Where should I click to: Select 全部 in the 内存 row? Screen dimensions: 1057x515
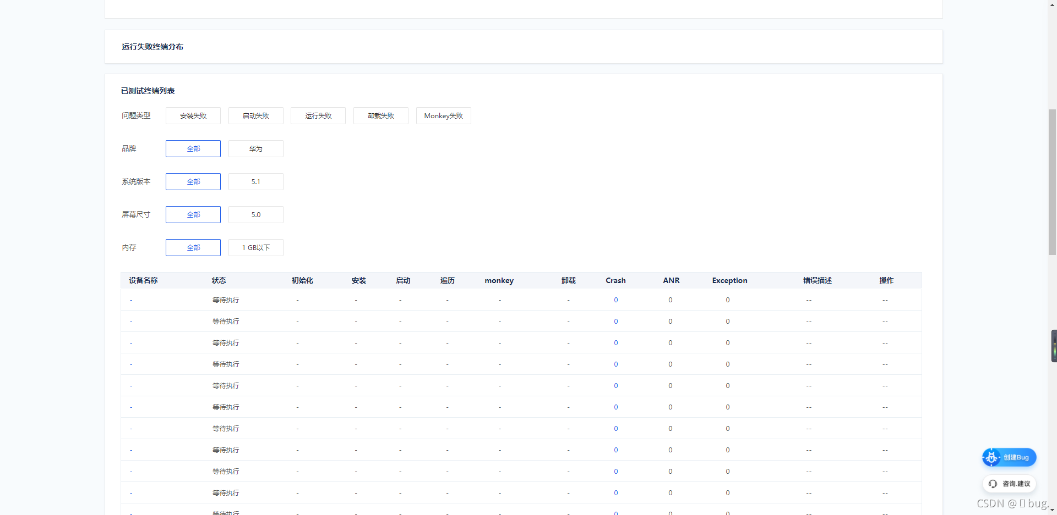coord(193,247)
